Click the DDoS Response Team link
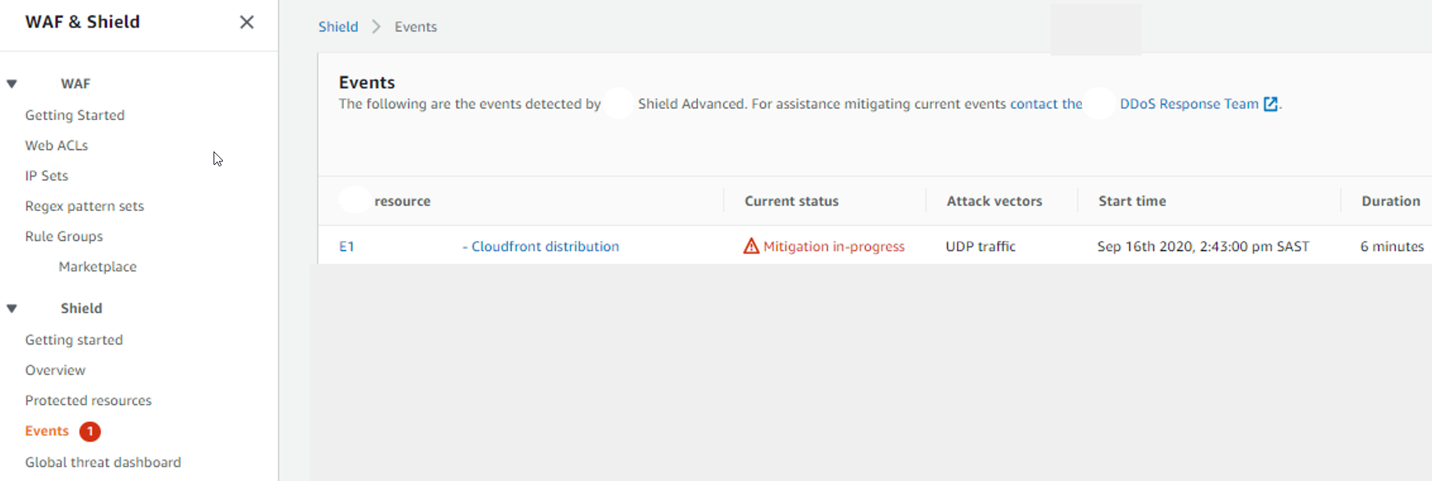1432x481 pixels. click(x=1189, y=104)
